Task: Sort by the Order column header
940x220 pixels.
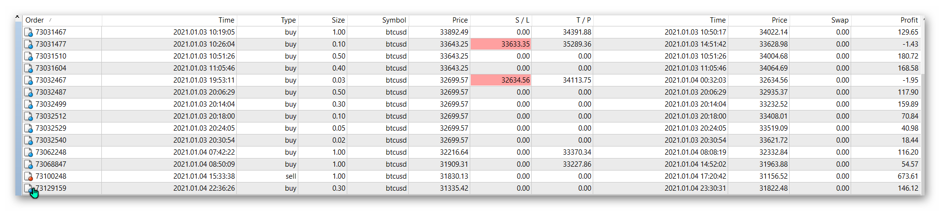Action: coord(35,20)
